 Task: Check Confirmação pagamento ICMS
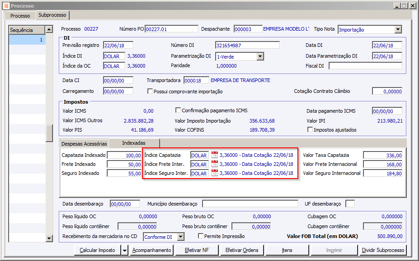point(178,110)
